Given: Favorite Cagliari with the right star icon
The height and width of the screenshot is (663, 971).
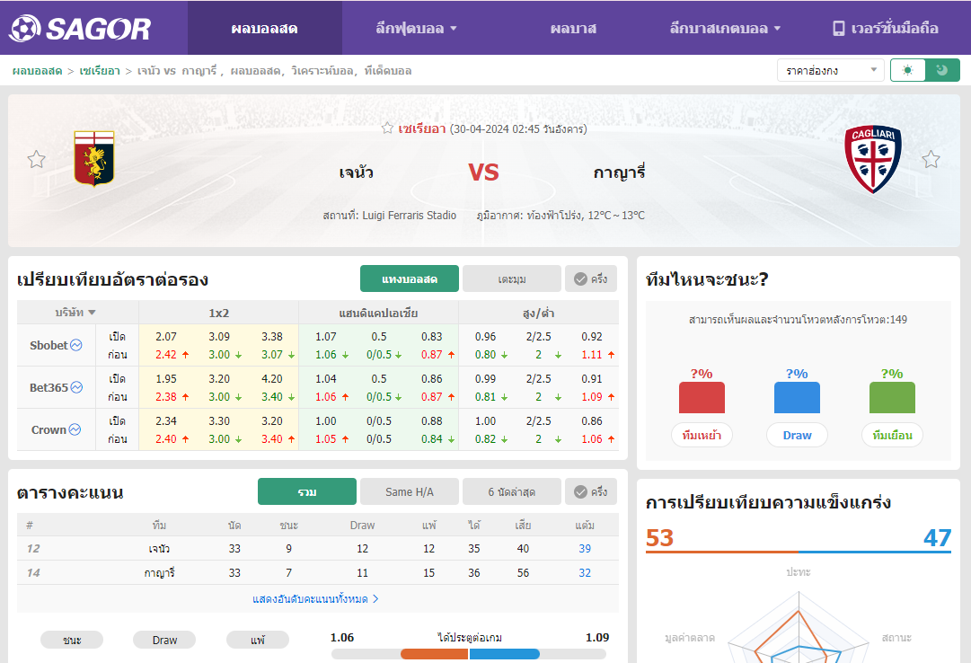Looking at the screenshot, I should [931, 159].
